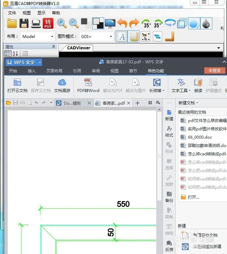This screenshot has height=254, width=227.
Task: Click 打开云文档 in WPS ribbon
Action: click(x=17, y=86)
